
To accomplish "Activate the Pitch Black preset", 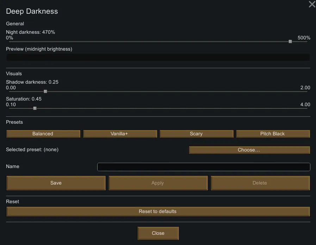I will [x=273, y=134].
